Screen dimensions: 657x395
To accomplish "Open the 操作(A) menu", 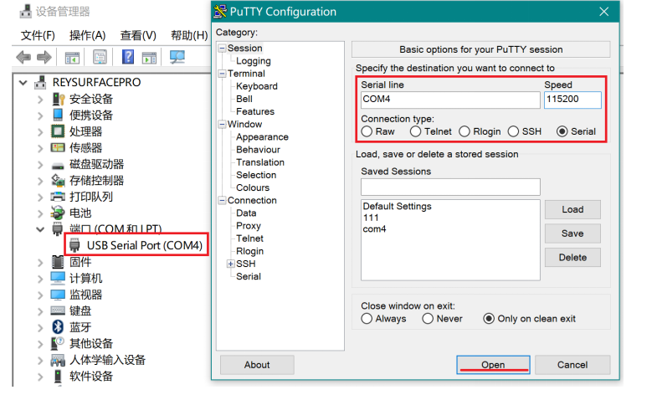I will click(x=87, y=35).
